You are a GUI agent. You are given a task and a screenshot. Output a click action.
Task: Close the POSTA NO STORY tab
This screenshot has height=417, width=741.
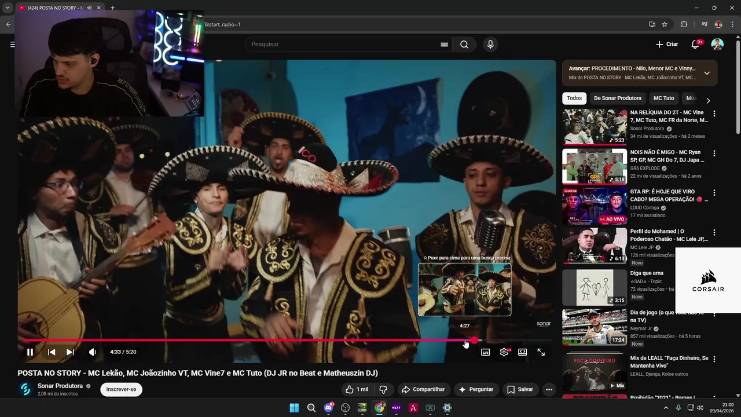[99, 8]
